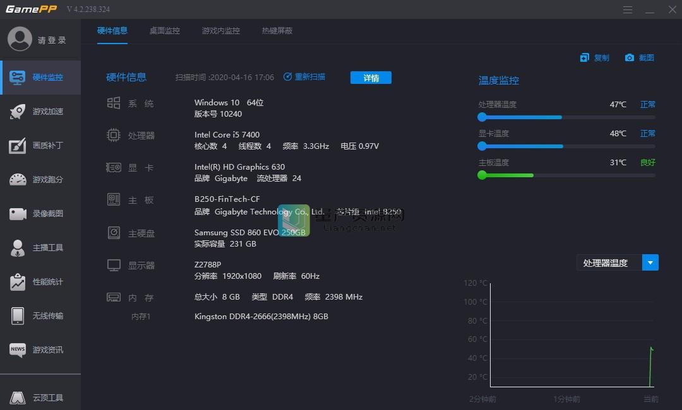Click the 复制 copy icon

coord(585,58)
